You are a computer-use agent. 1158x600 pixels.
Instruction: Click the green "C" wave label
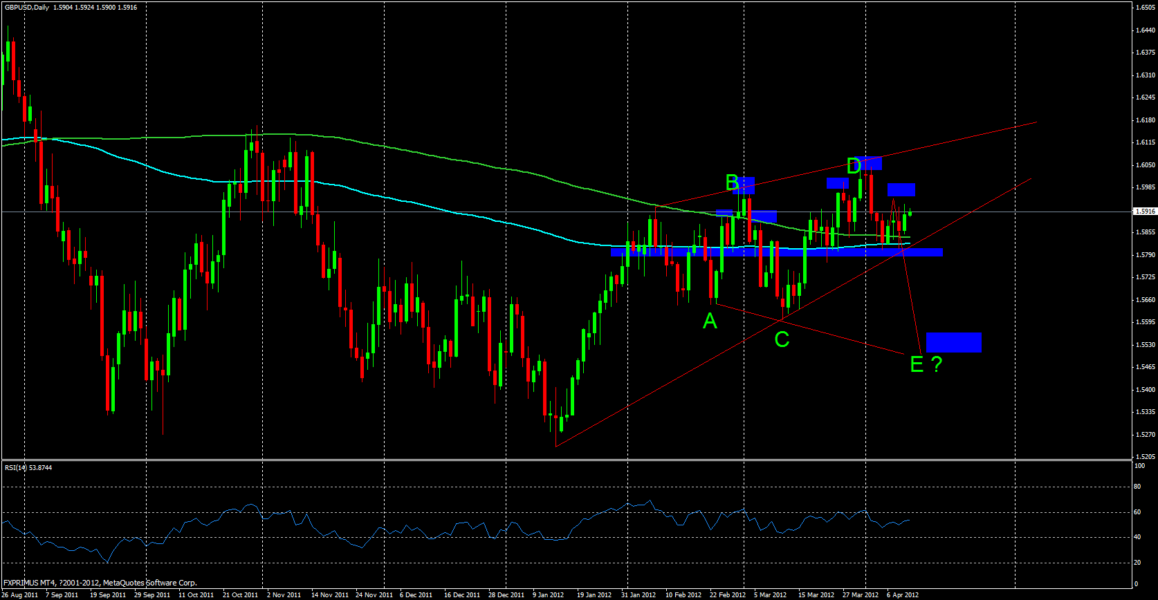(x=782, y=339)
